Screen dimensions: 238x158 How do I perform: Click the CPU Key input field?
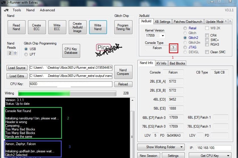click(71, 84)
